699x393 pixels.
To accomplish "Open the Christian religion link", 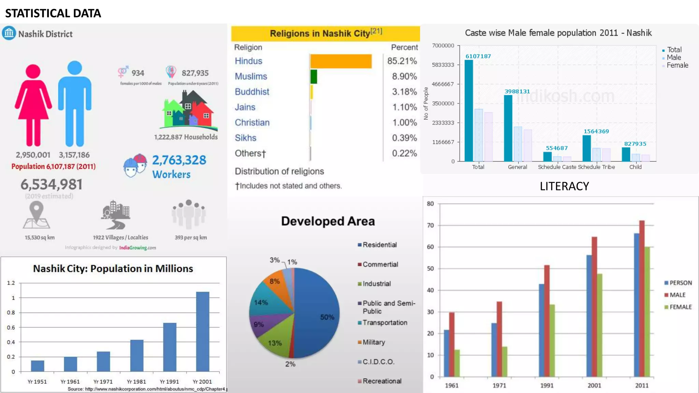I will [252, 122].
